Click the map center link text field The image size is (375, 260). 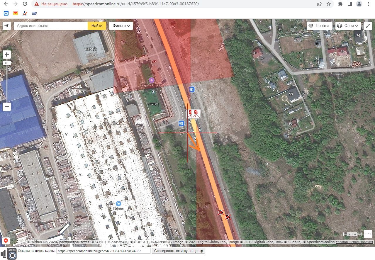pyautogui.click(x=103, y=251)
